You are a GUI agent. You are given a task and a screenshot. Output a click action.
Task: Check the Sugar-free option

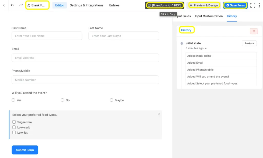click(x=14, y=122)
